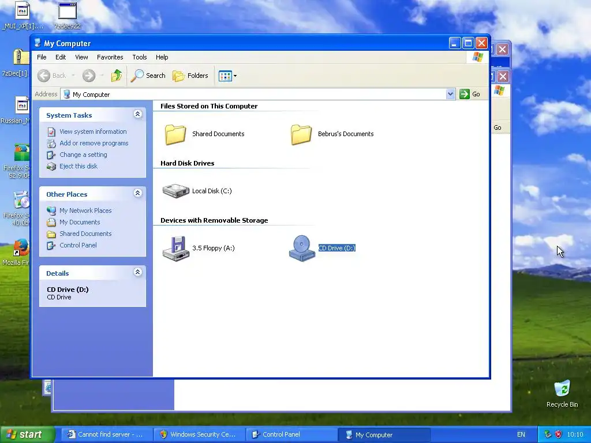591x443 pixels.
Task: Switch to Cannot find server taskbar button
Action: click(x=106, y=435)
